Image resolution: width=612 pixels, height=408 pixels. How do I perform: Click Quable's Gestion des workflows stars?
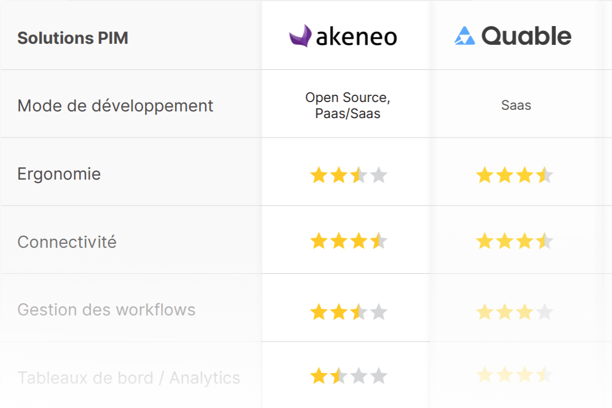(x=515, y=312)
